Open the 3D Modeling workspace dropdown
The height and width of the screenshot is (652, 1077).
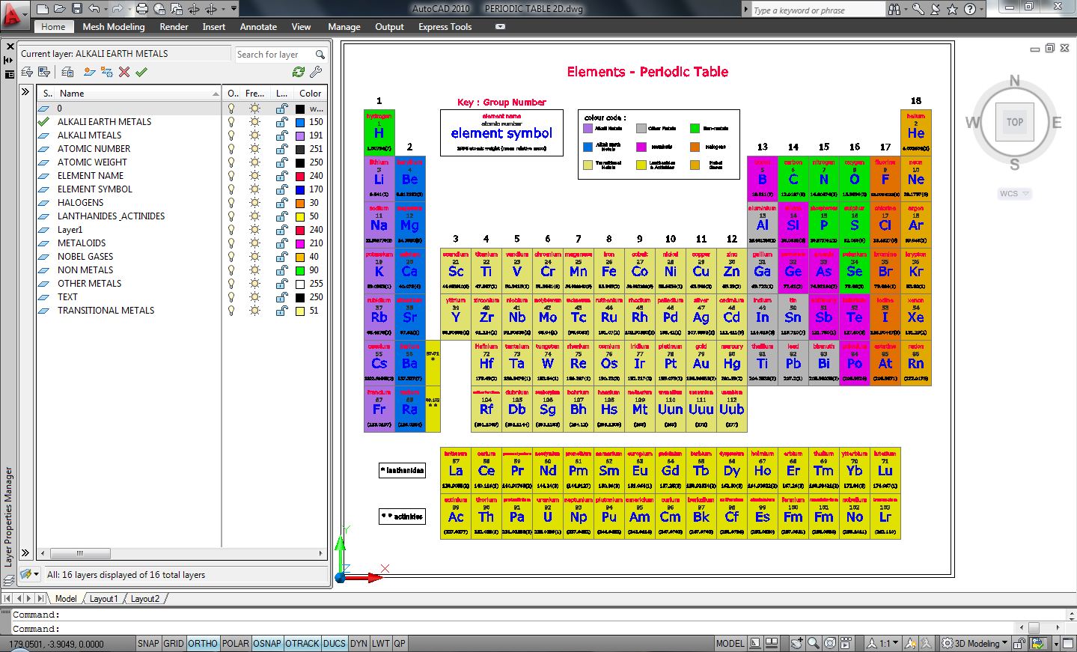(975, 643)
